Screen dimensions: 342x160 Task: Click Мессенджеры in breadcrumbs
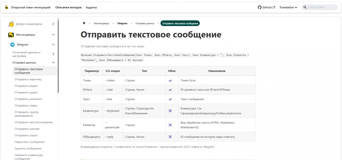pos(101,23)
